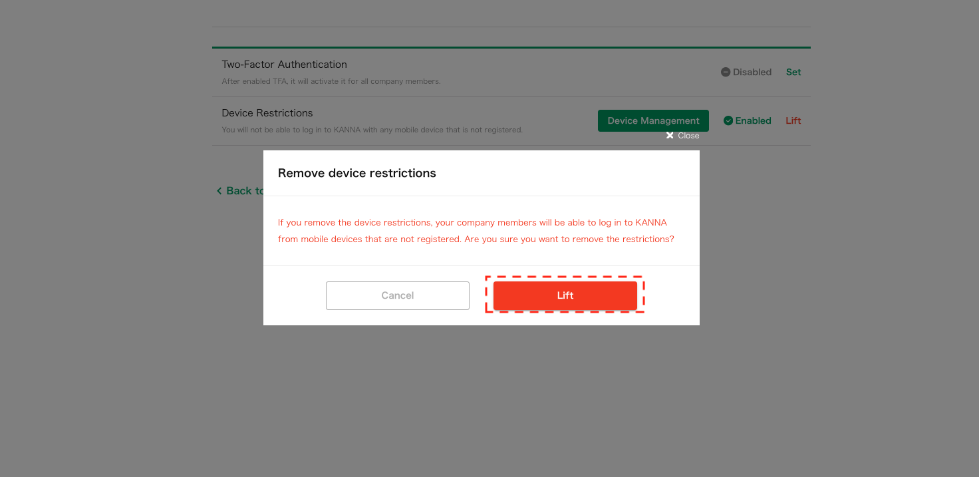This screenshot has height=477, width=979.
Task: Click the left chevron beside the Back link
Action: (219, 191)
